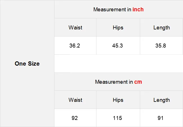
Task: Select the Measurement in cm header
Action: (x=119, y=82)
